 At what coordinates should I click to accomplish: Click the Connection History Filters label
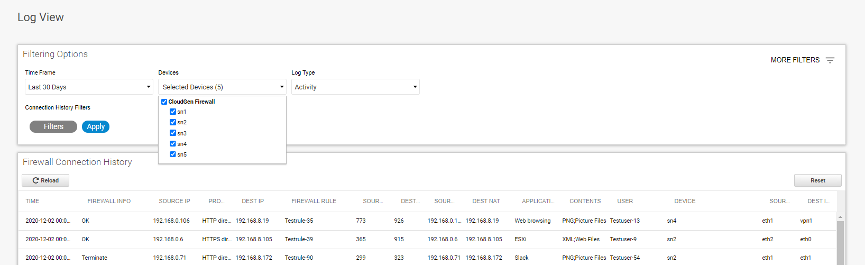(58, 107)
